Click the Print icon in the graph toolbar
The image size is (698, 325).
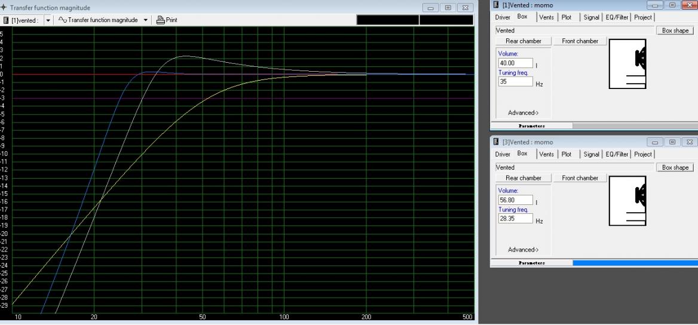coord(160,20)
